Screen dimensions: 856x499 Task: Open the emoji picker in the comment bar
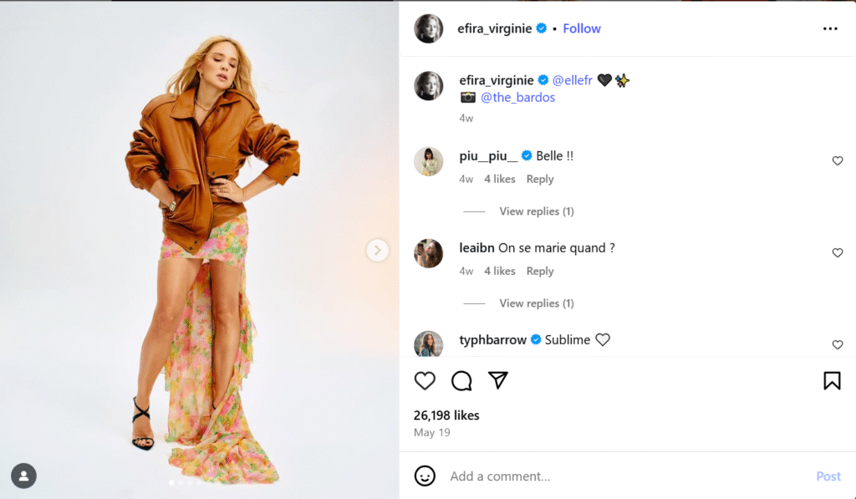tap(425, 476)
